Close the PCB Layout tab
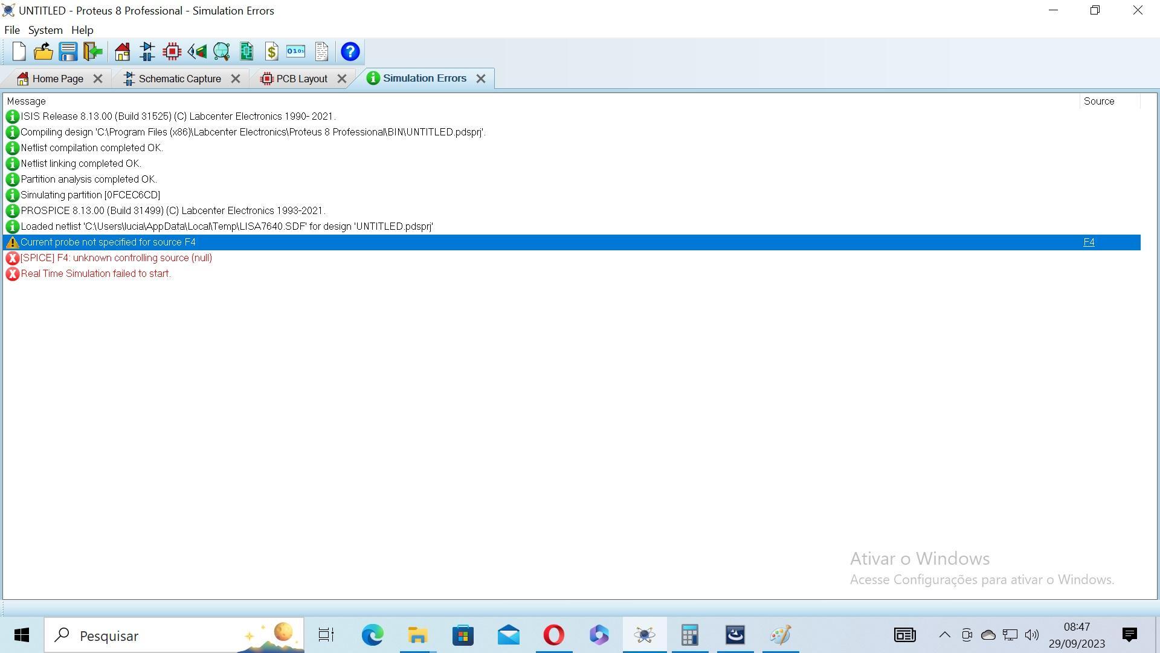Screen dimensions: 1160x653 tap(342, 79)
